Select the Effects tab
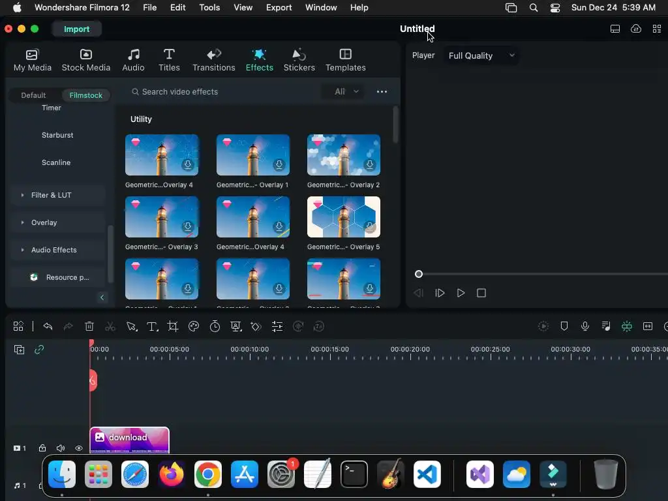 coord(260,60)
